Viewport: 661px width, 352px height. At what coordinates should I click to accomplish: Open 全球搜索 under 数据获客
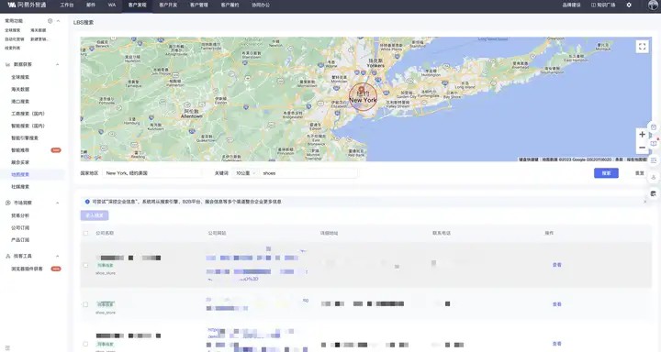20,77
